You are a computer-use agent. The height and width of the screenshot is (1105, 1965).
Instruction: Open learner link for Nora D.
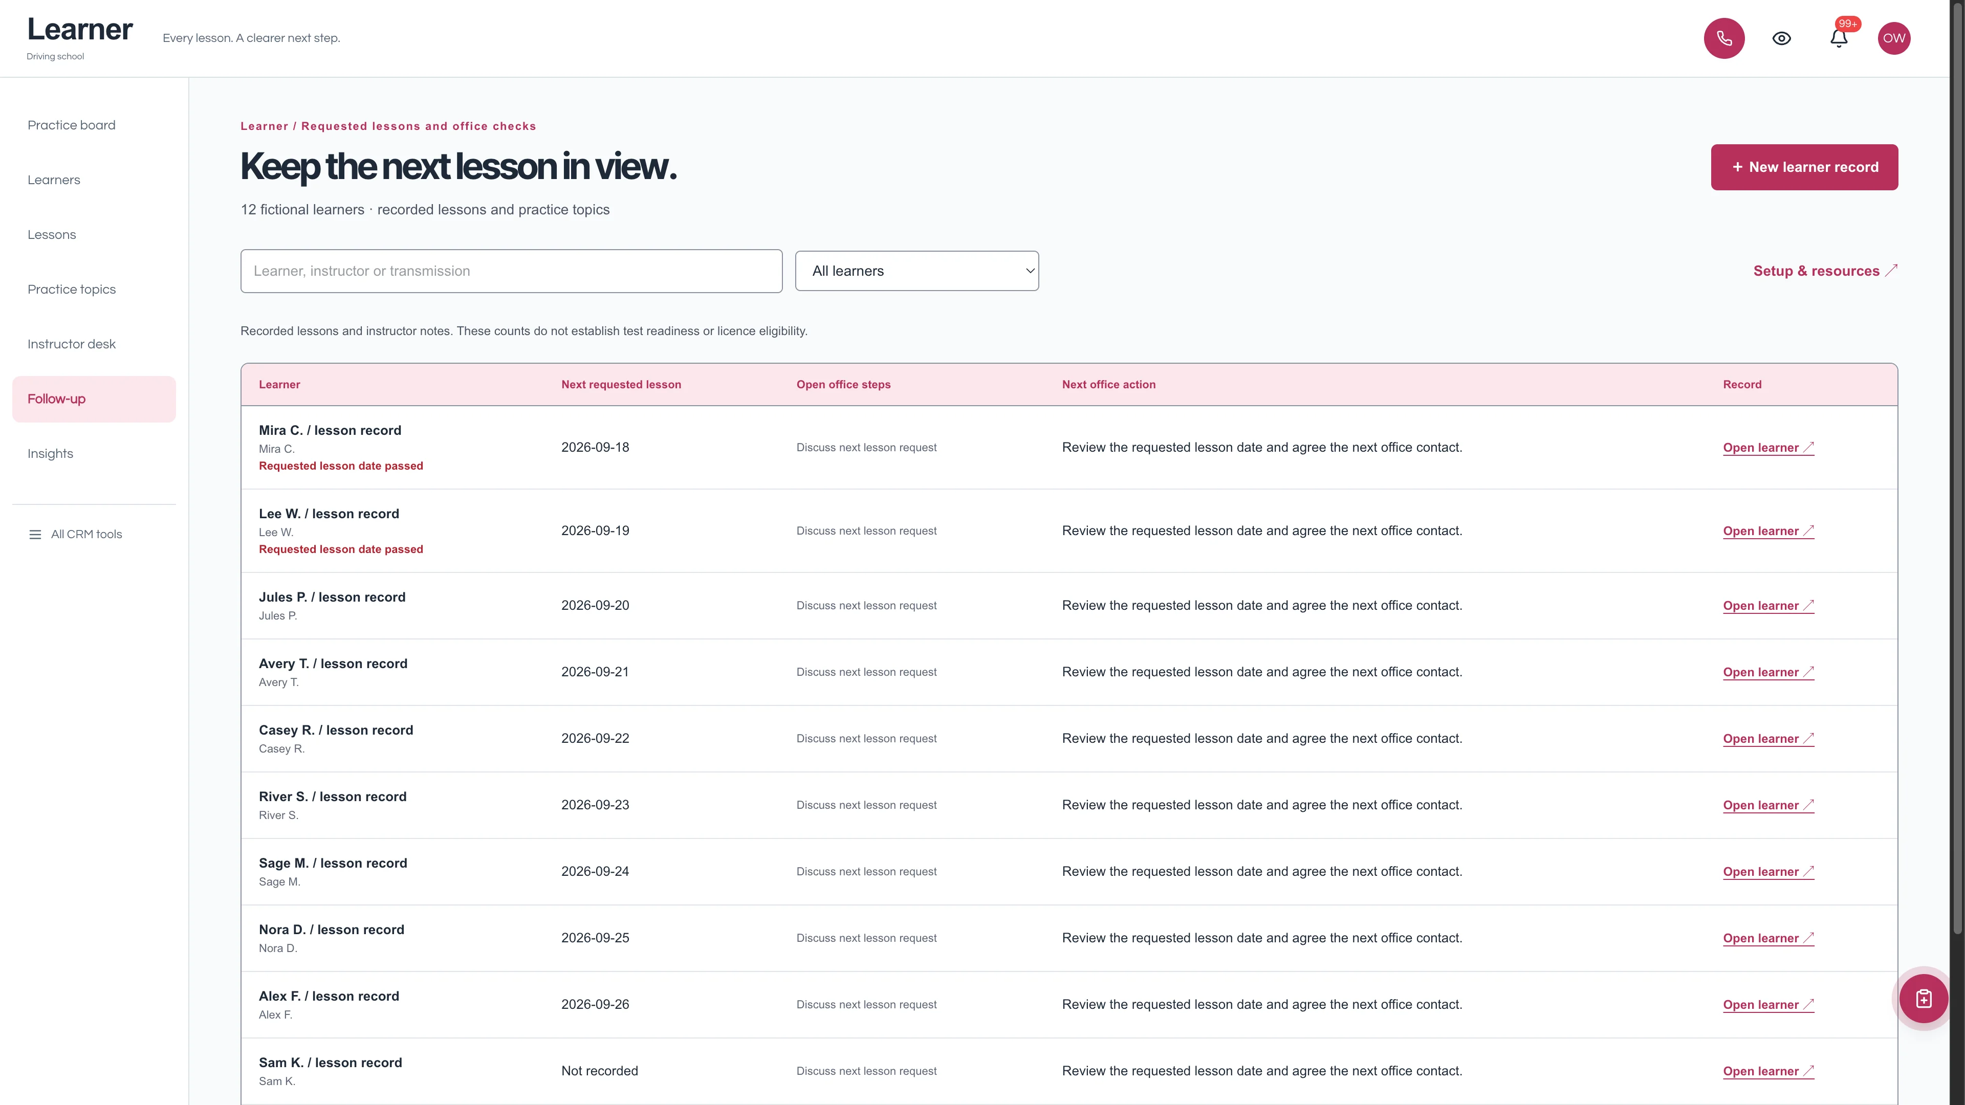click(1768, 938)
